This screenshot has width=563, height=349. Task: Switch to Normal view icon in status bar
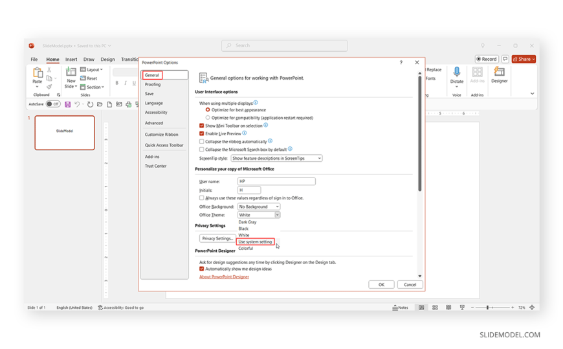pyautogui.click(x=421, y=308)
